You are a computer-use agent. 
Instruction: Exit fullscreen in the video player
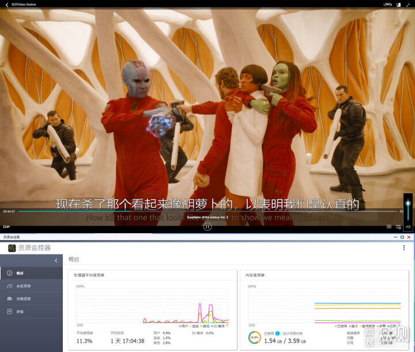pos(408,5)
